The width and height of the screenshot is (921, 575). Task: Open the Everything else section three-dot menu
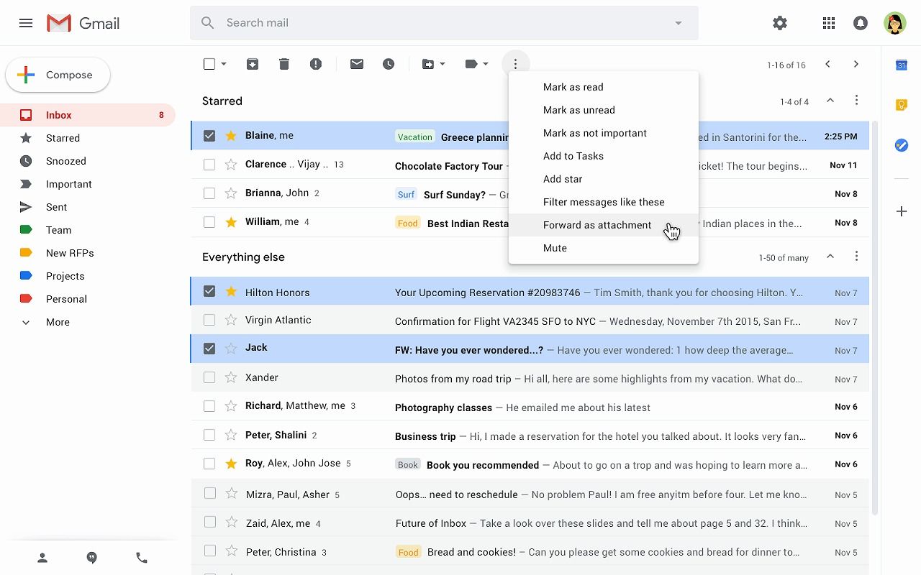856,257
